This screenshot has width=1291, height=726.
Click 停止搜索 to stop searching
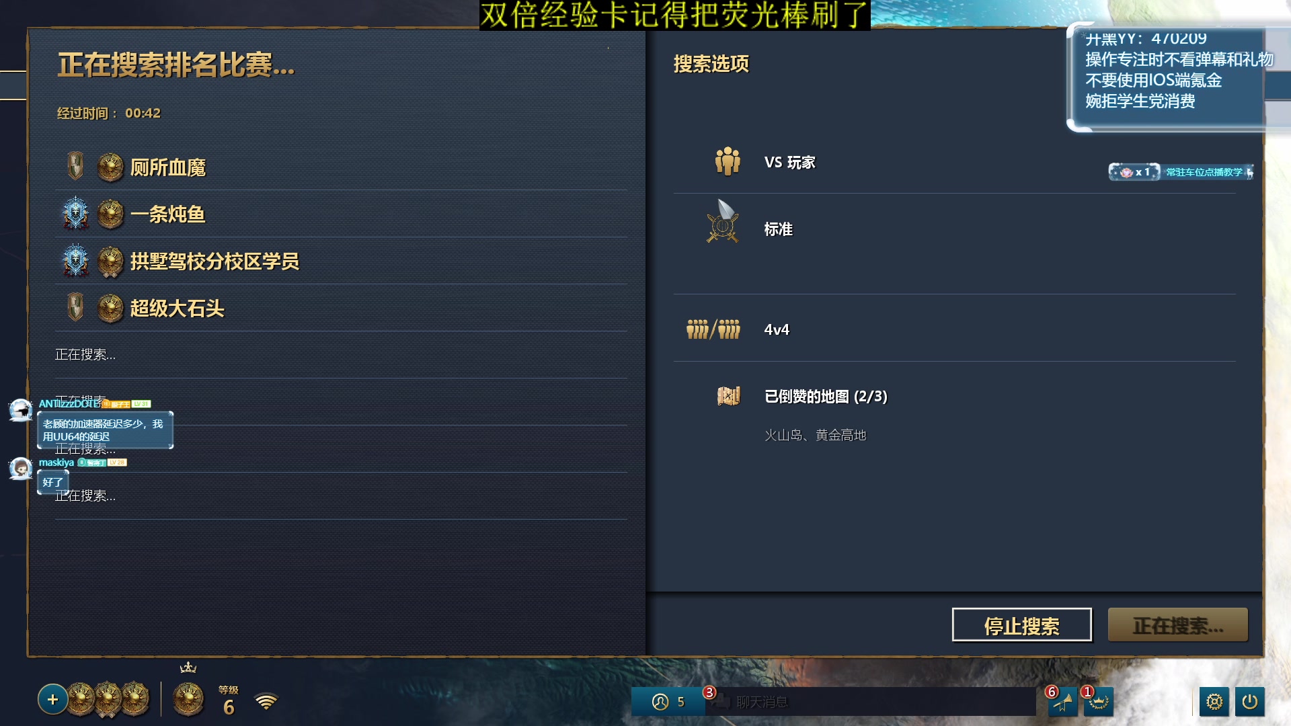pyautogui.click(x=1022, y=625)
